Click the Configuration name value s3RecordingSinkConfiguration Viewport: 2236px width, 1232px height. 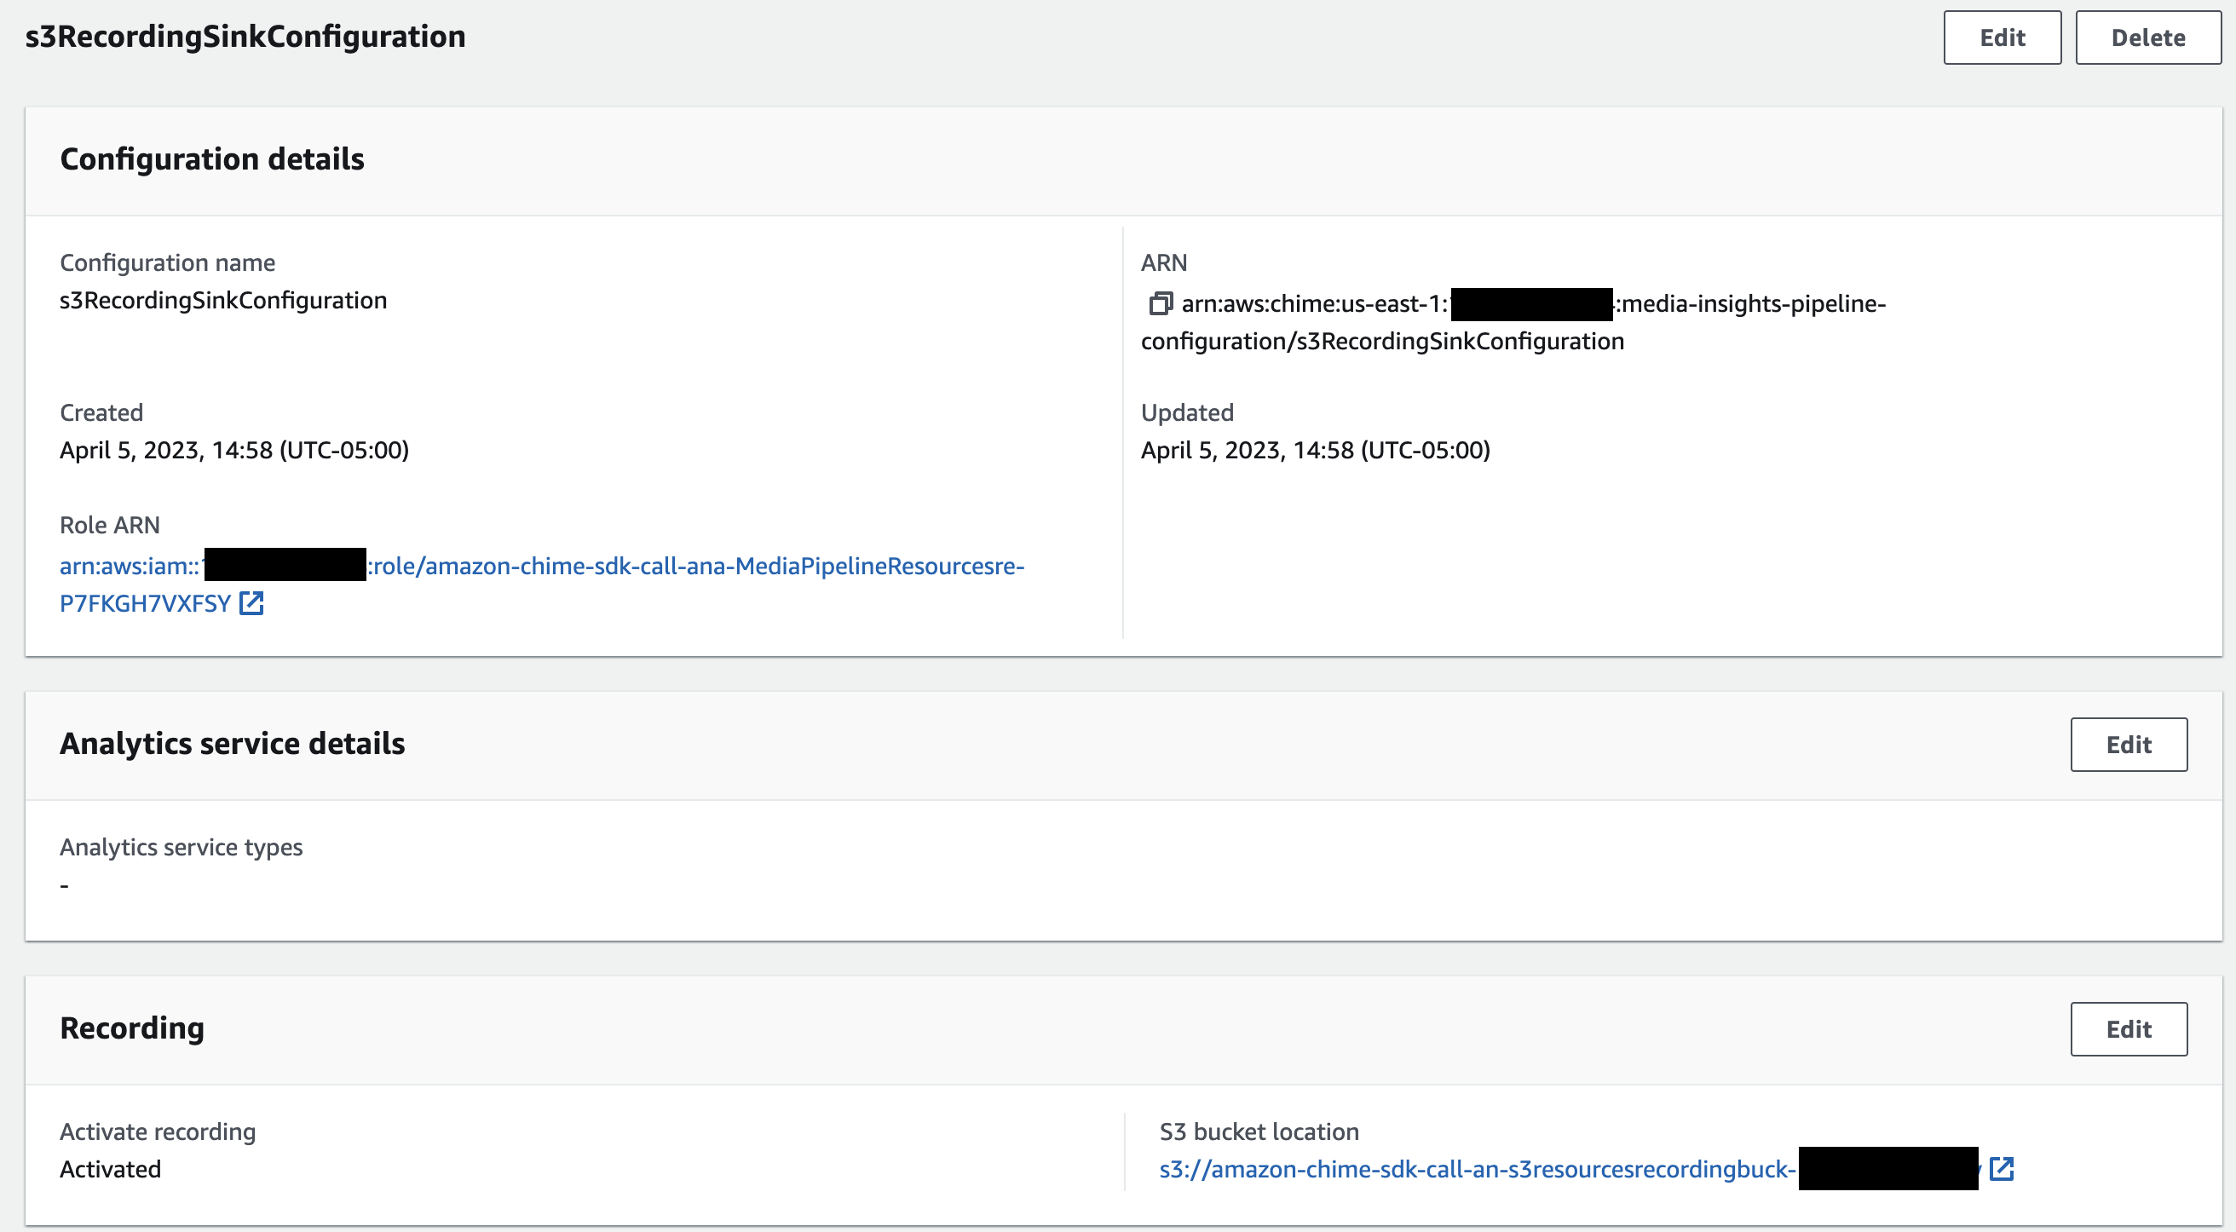pyautogui.click(x=223, y=300)
